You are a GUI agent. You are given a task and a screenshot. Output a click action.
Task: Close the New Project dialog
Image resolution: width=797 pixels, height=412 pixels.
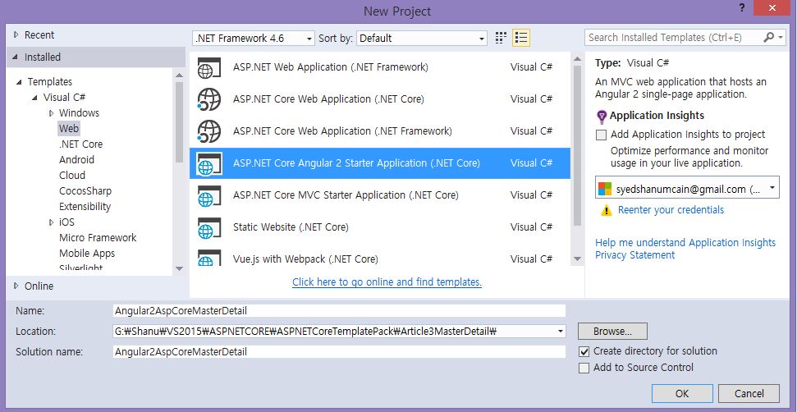[x=772, y=9]
